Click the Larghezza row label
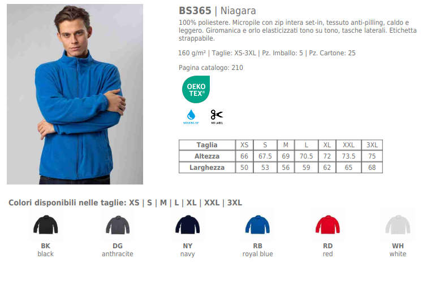Image resolution: width=444 pixels, height=281 pixels. [207, 168]
